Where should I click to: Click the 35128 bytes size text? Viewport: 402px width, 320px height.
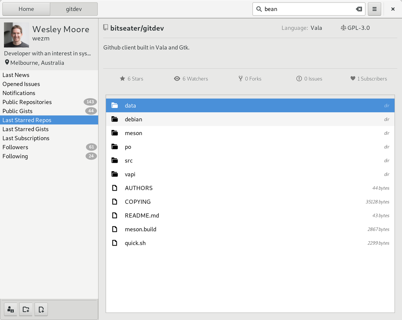pos(378,202)
